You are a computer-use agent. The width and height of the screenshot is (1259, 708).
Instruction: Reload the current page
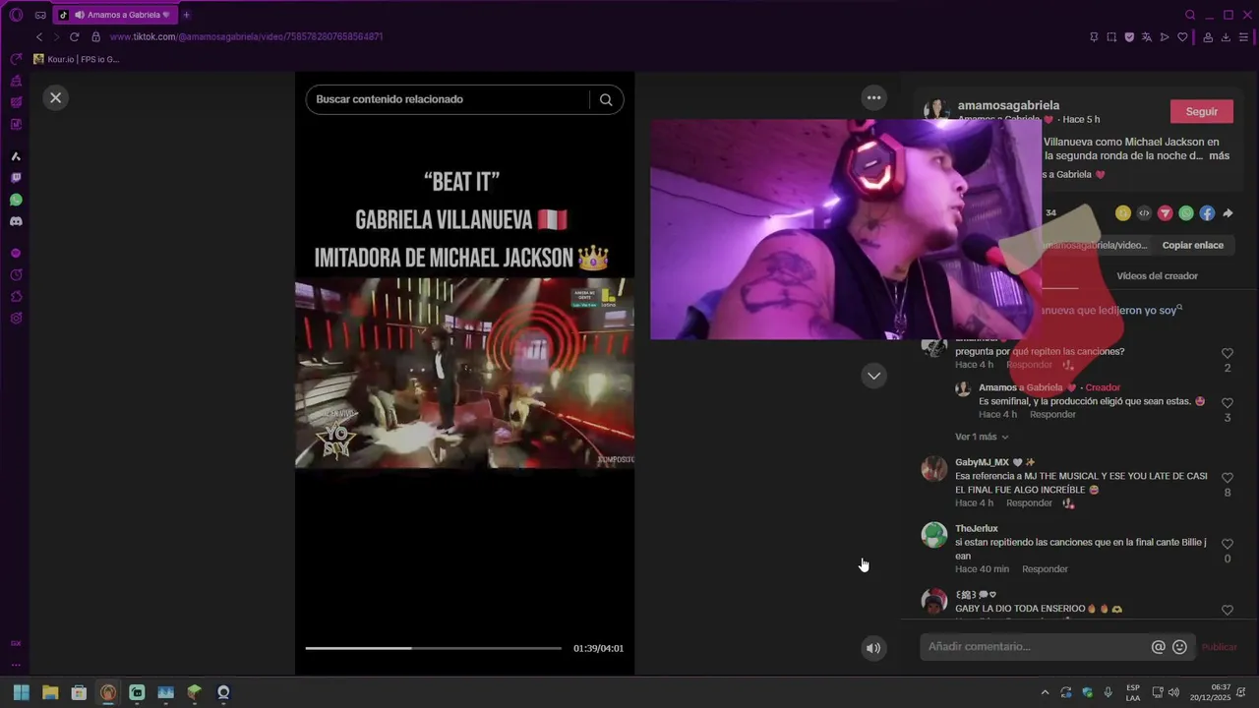click(x=74, y=37)
